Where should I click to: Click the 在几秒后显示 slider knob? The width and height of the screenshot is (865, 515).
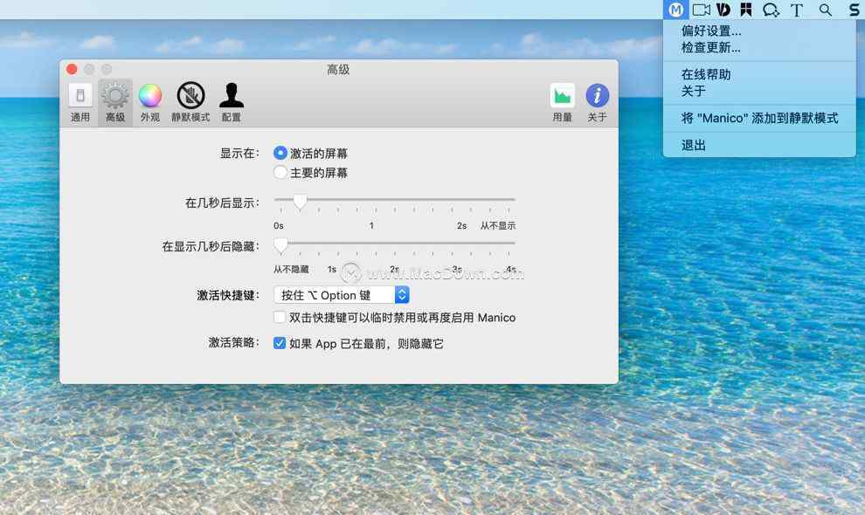click(300, 202)
